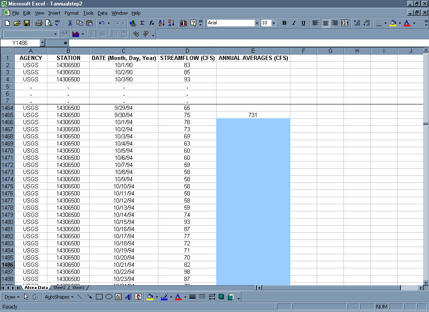Click the Save floppy disk icon
The image size is (429, 312).
click(26, 23)
